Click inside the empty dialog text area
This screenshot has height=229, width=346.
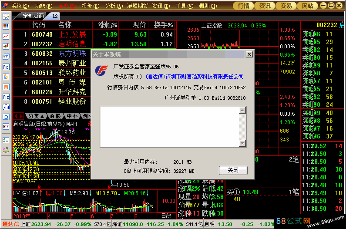(169, 127)
